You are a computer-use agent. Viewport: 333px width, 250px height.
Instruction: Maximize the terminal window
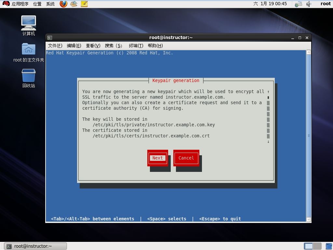(x=300, y=38)
